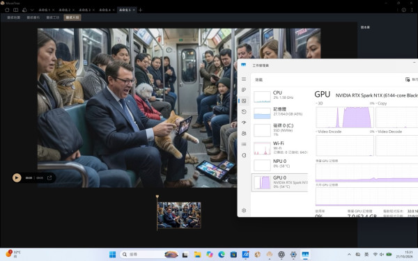Open Wi-Fi network flyout in system tray
The image size is (418, 261).
pyautogui.click(x=375, y=255)
